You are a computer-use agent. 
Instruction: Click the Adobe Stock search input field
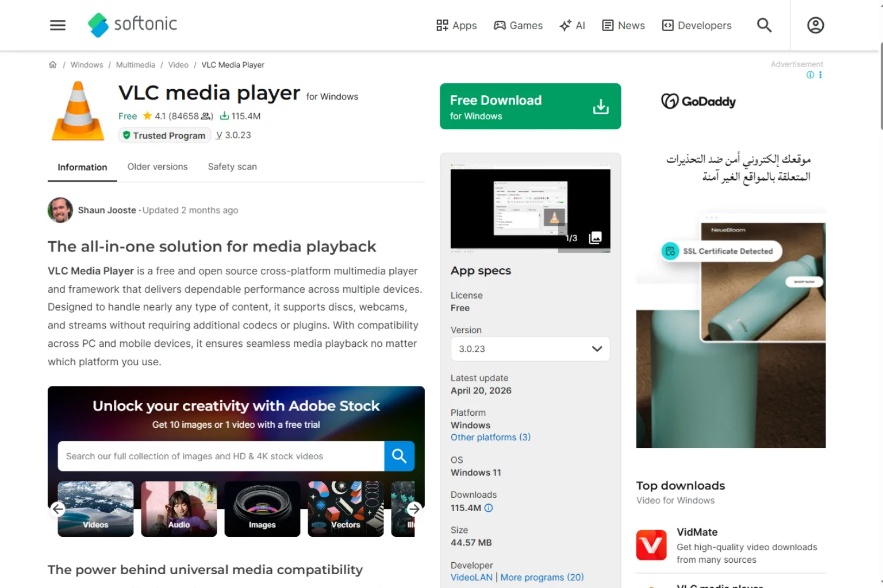(x=221, y=456)
